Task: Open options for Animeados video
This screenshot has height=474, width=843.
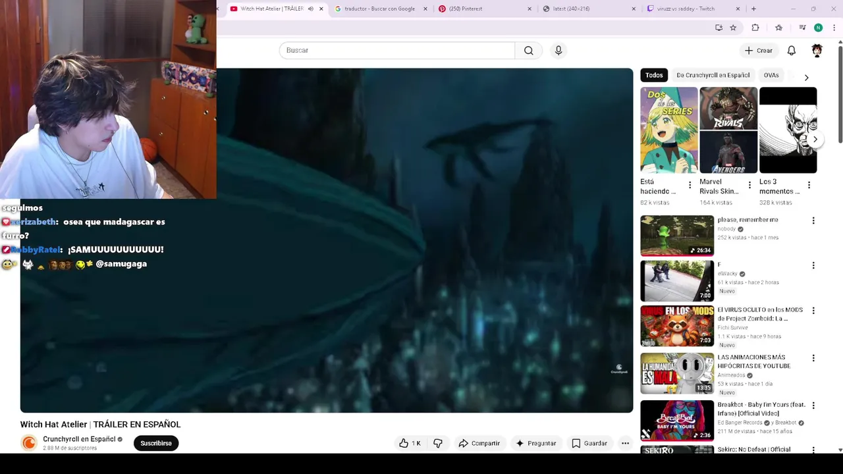Action: pos(813,358)
